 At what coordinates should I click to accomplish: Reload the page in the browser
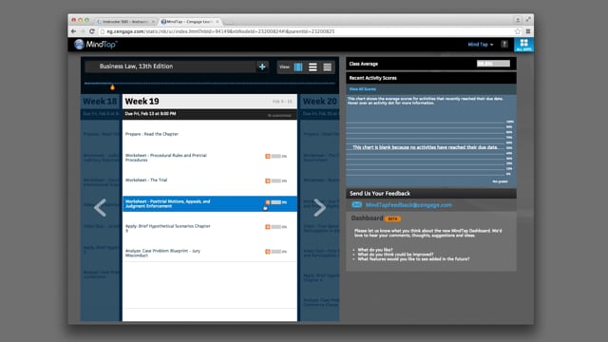point(92,31)
